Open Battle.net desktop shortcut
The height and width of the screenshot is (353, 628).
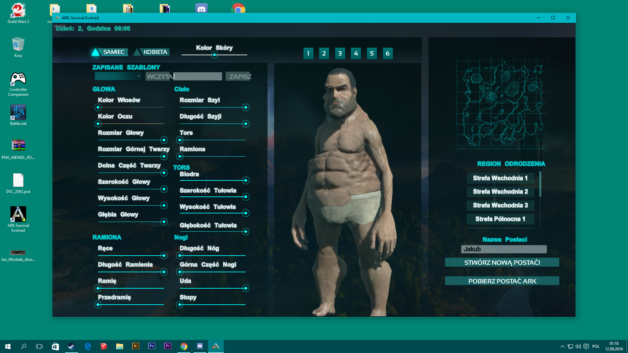18,115
